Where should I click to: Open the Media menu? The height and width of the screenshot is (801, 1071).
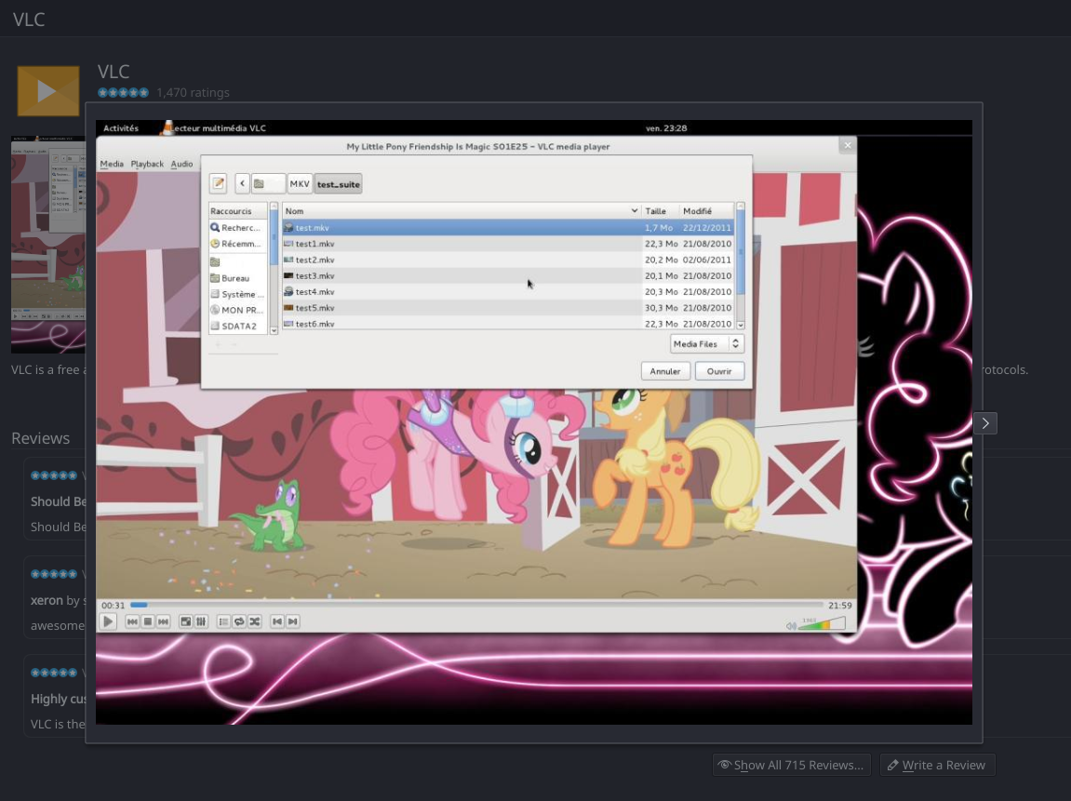[x=112, y=164]
